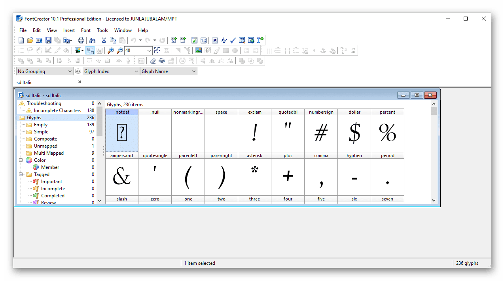This screenshot has height=281, width=504.
Task: Select the Cut icon on the toolbar
Action: pyautogui.click(x=104, y=40)
